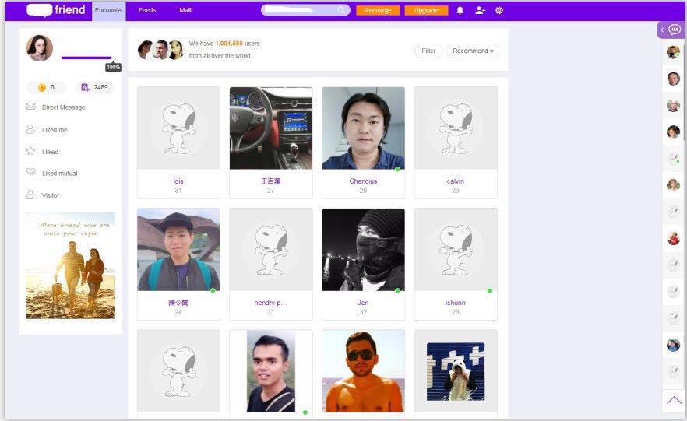This screenshot has width=687, height=421.
Task: Click the Recharge button
Action: 378,10
